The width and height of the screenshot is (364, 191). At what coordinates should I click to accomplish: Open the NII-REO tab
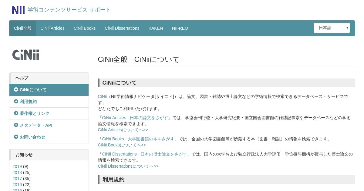coord(180,28)
